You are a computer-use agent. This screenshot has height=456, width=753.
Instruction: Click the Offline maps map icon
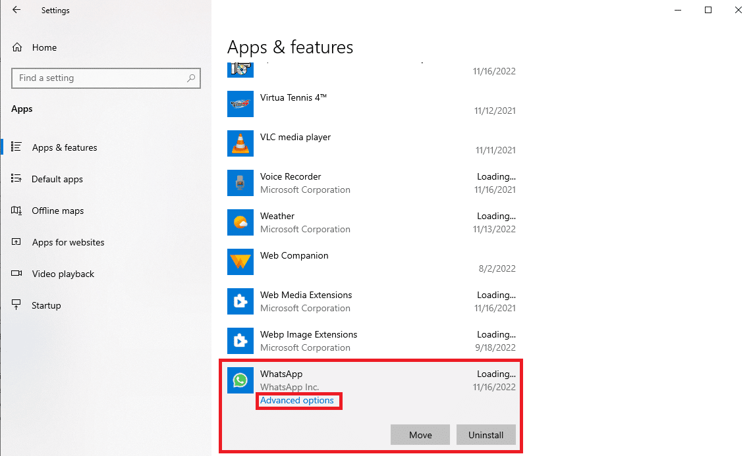click(x=16, y=210)
